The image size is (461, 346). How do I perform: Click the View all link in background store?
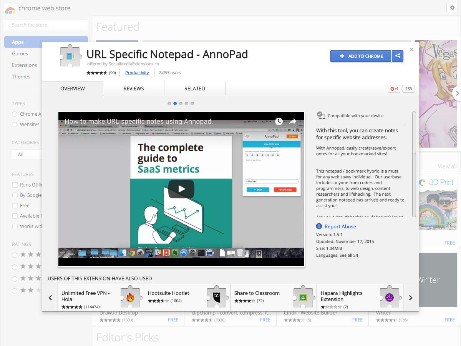click(x=447, y=166)
